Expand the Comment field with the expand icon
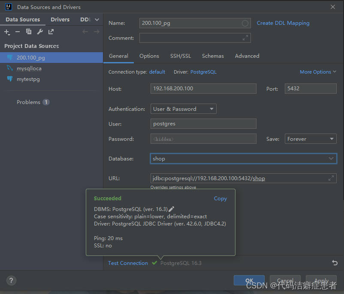The height and width of the screenshot is (294, 344). (x=245, y=38)
